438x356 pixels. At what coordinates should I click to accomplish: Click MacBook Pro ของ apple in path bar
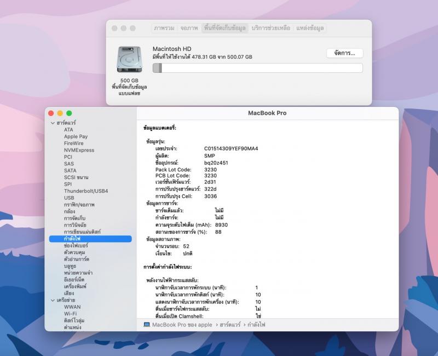(182, 325)
